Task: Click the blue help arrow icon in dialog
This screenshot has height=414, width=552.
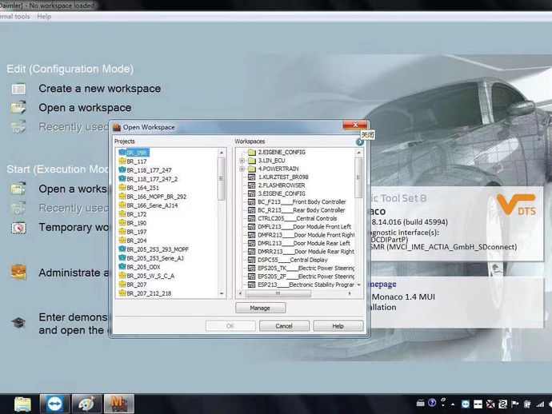Action: pos(359,142)
